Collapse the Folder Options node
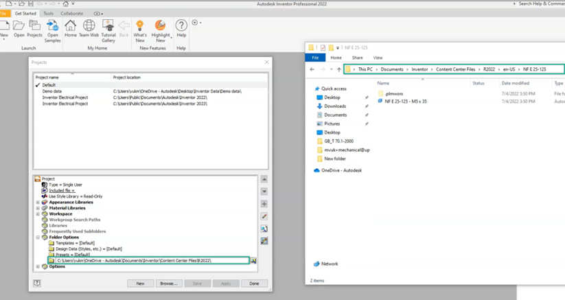 pos(38,238)
